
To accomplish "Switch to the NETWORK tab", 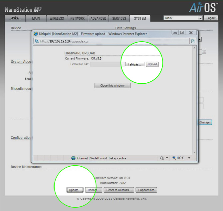I will [x=78, y=18].
